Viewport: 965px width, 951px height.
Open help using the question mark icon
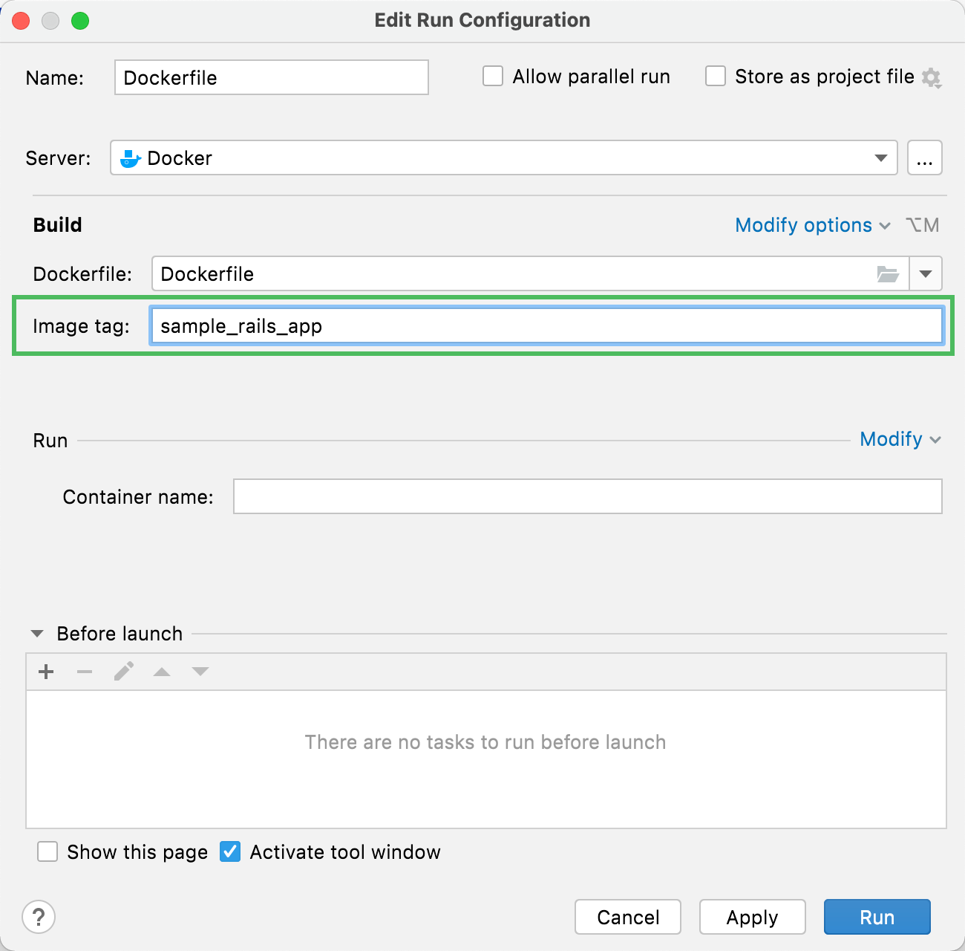coord(39,917)
